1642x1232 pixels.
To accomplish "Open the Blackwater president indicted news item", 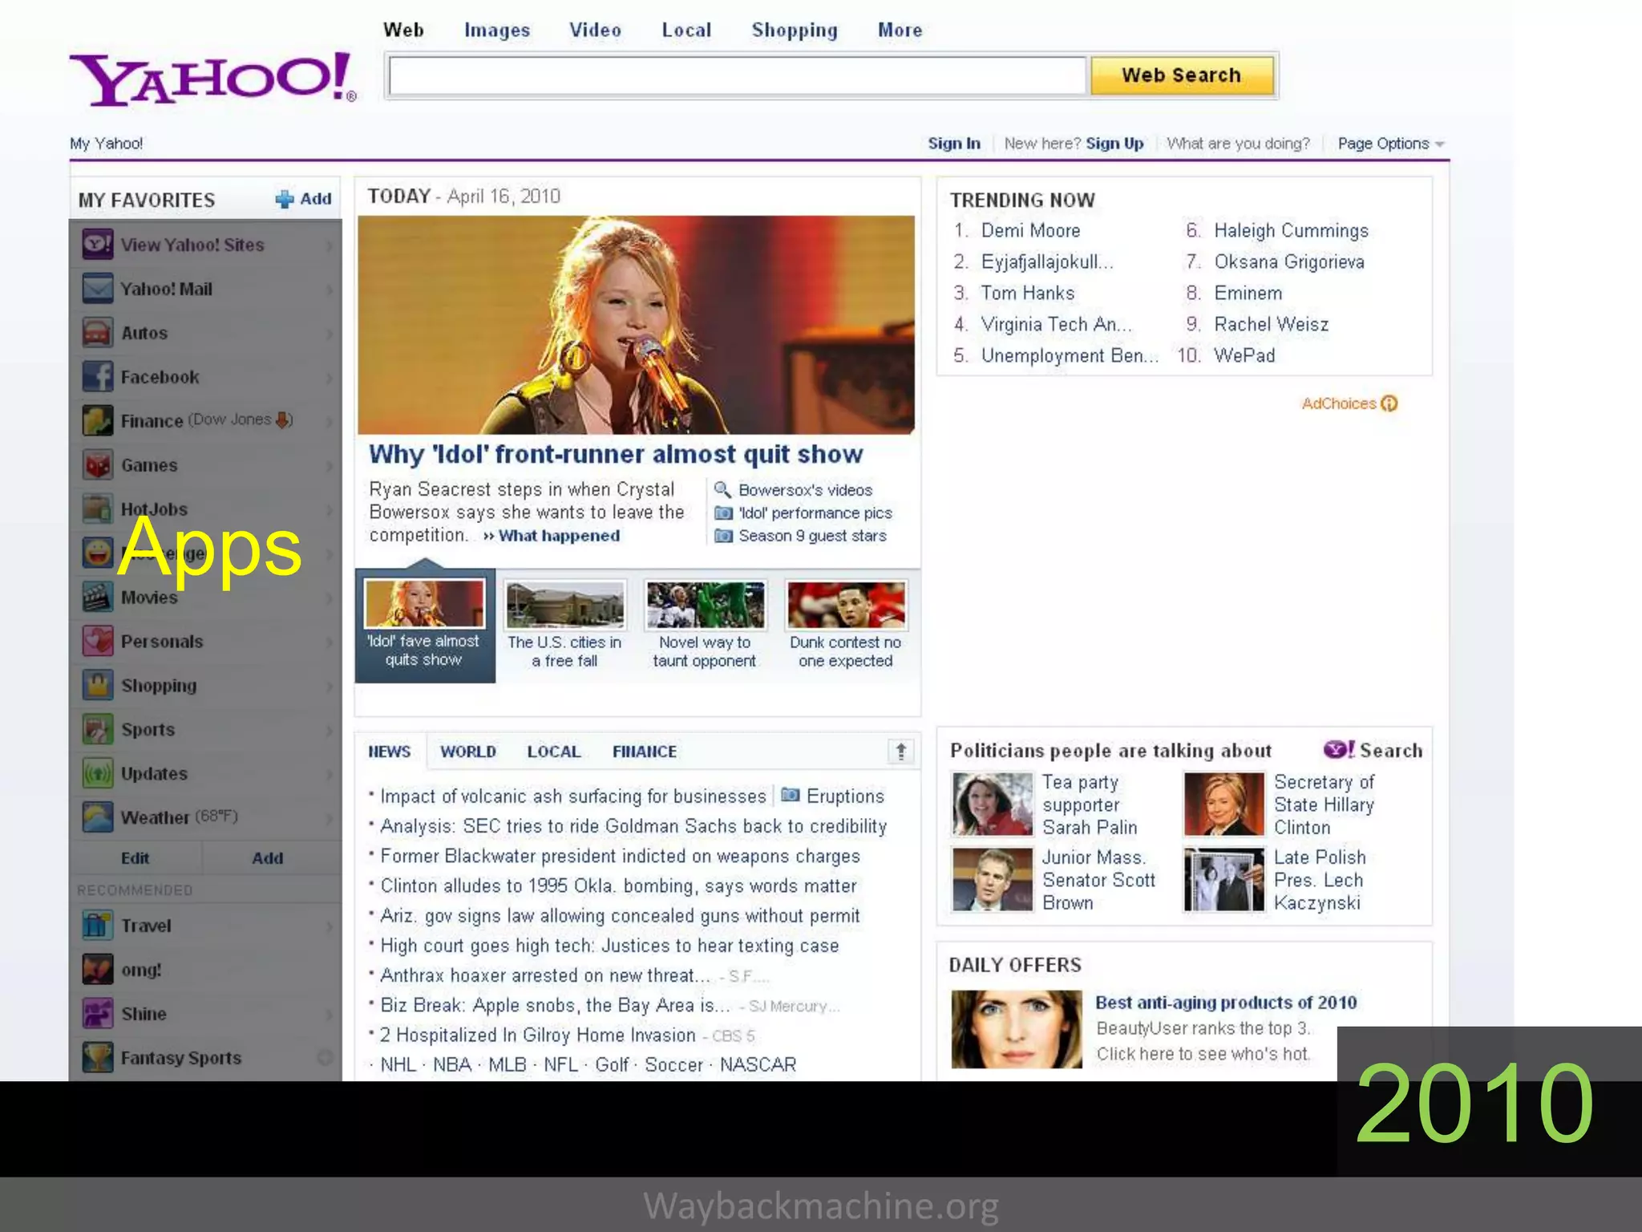I will (620, 856).
